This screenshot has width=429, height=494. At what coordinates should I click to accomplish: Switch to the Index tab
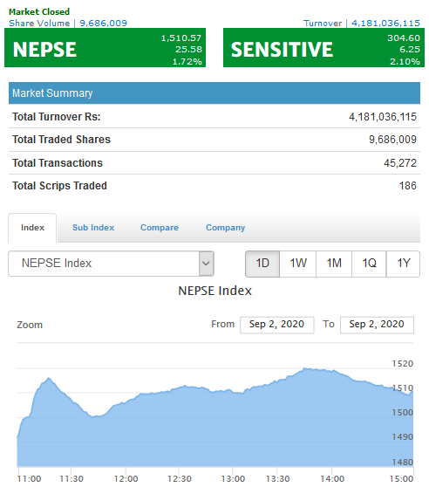point(32,228)
